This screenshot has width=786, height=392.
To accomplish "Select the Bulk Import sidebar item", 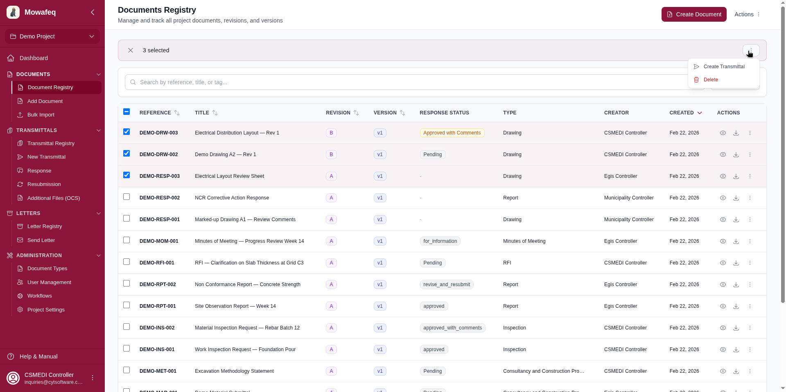I will pyautogui.click(x=41, y=115).
